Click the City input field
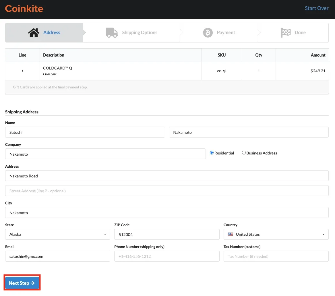 click(167, 212)
